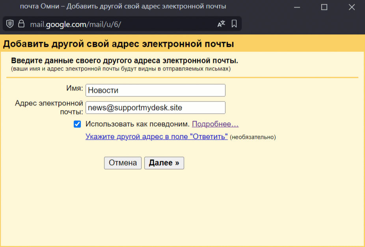Click the shield tracking protection icon
The image size is (365, 247).
[x=10, y=24]
